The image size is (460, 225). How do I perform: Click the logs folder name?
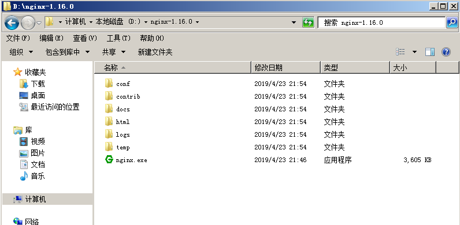click(x=123, y=135)
